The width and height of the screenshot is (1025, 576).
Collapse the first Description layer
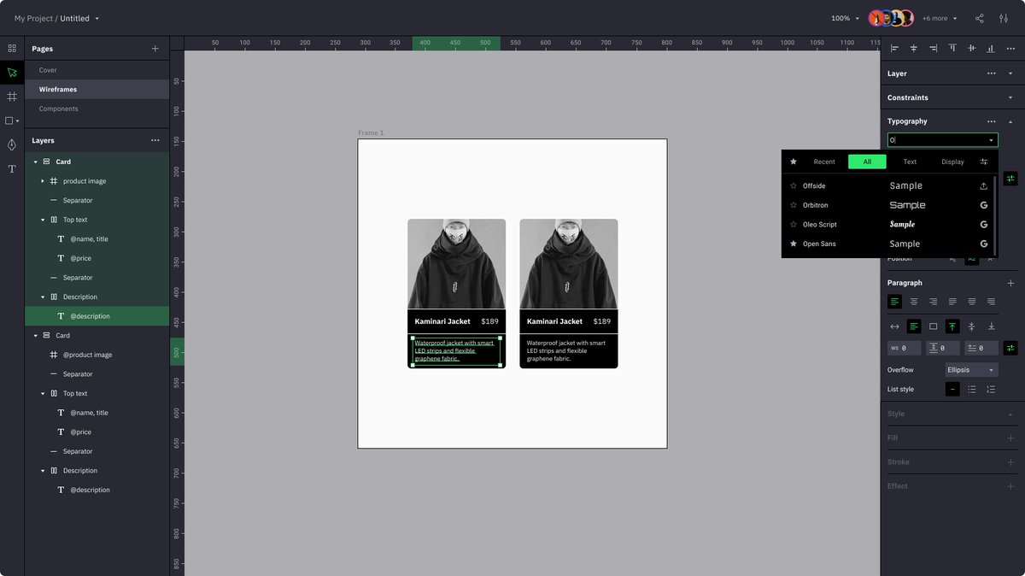43,297
